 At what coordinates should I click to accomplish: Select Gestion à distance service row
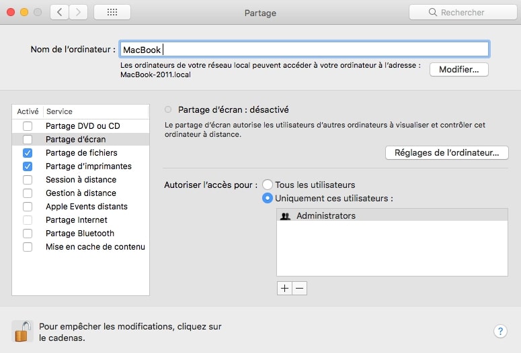(x=81, y=193)
